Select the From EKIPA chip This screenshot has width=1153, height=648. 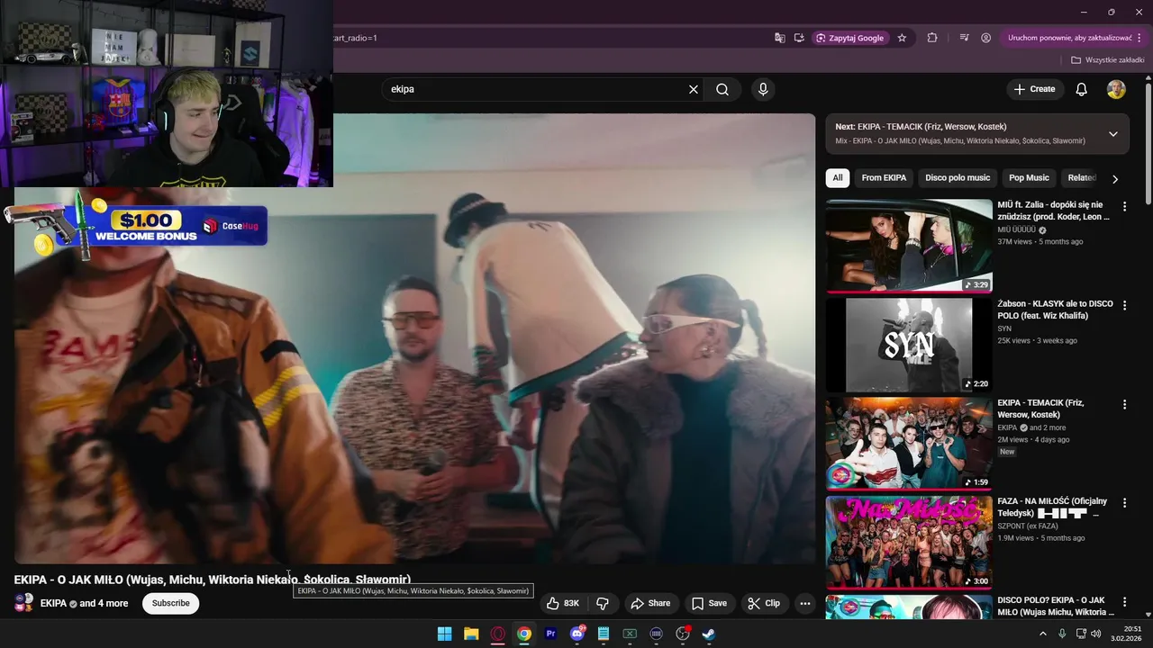coord(884,177)
